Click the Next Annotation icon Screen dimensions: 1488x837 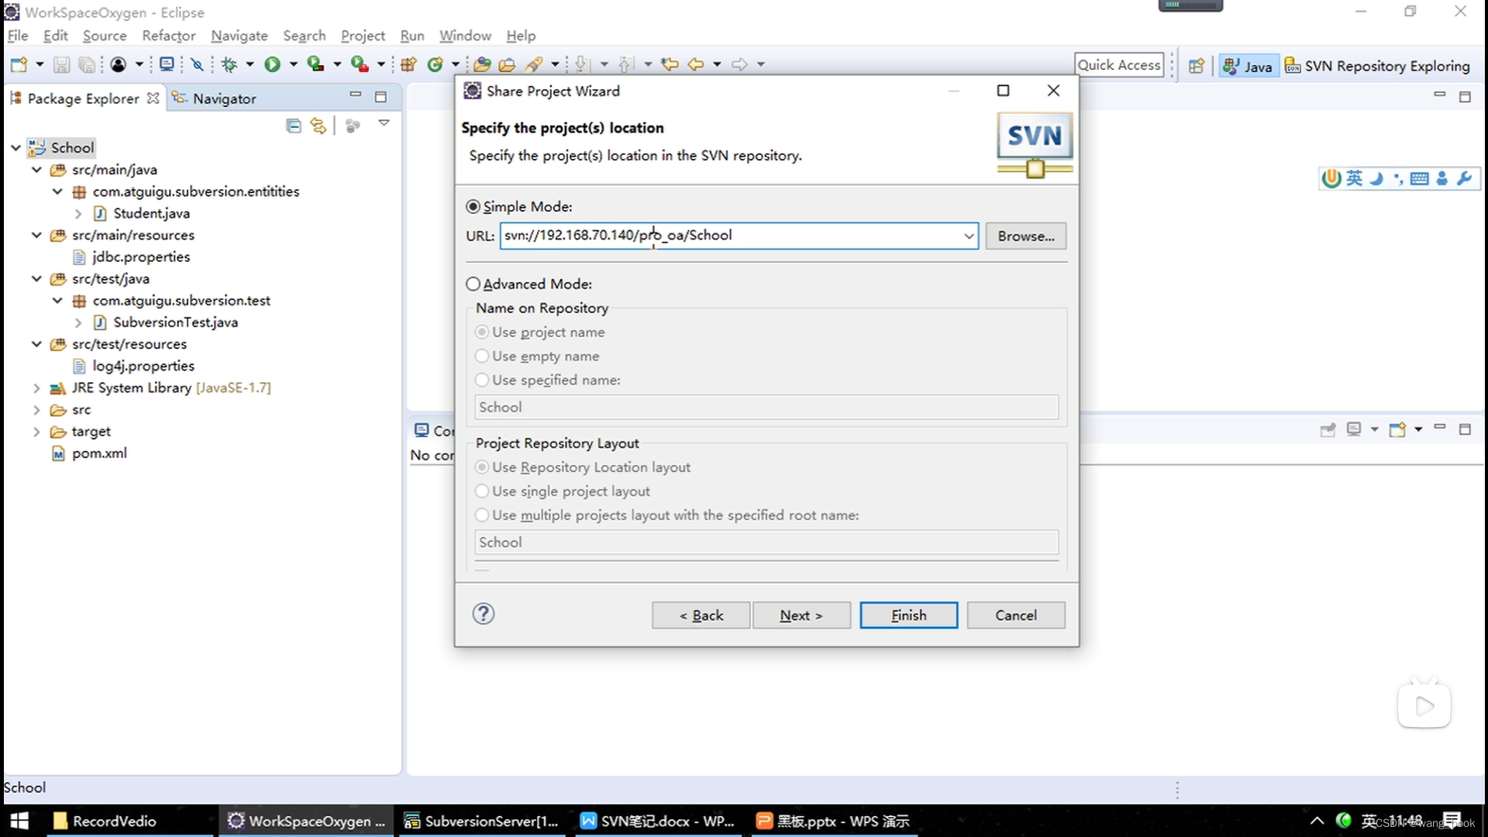582,65
